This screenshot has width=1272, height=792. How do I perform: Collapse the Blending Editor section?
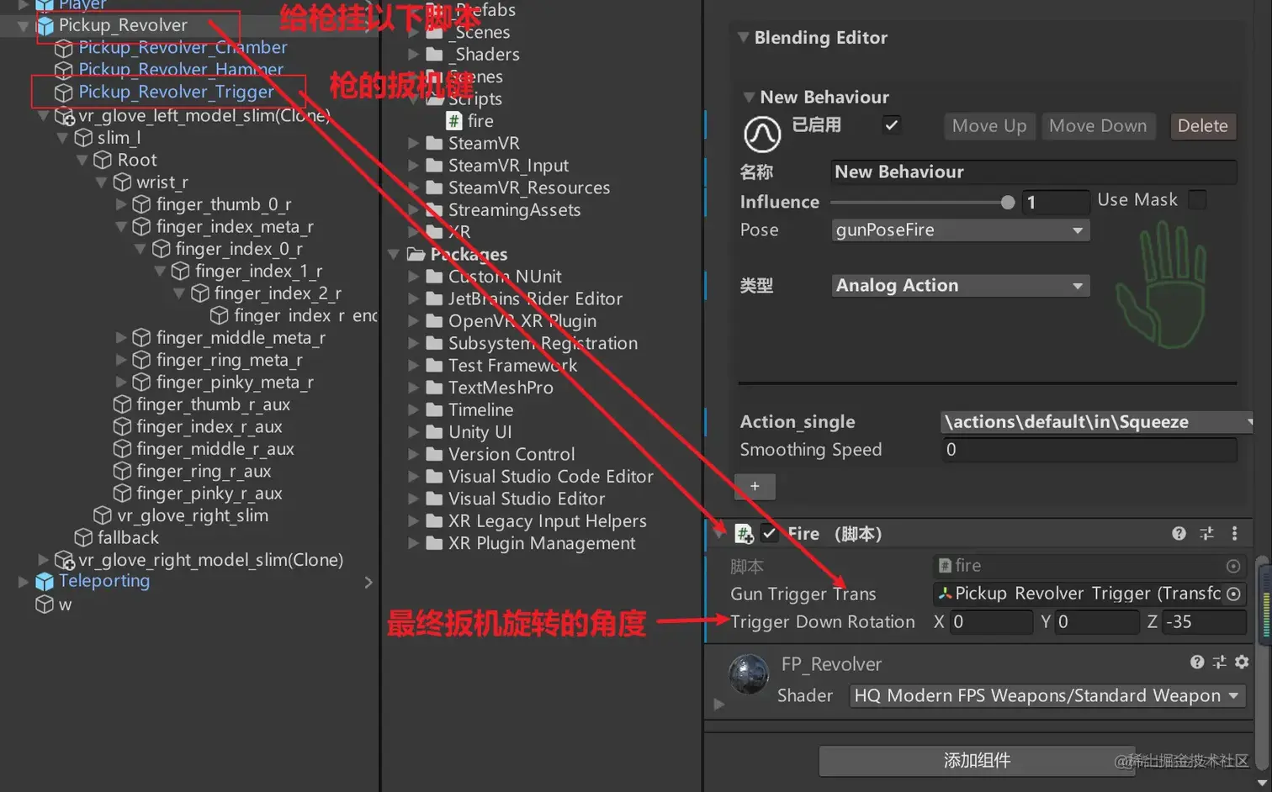click(x=743, y=37)
